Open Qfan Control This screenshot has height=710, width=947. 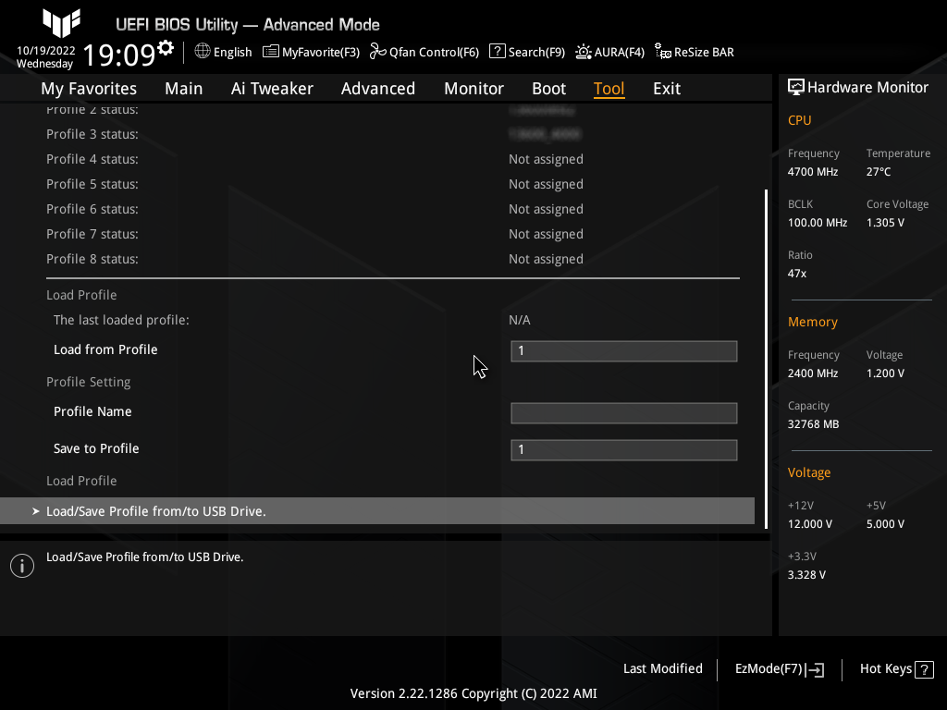(424, 52)
